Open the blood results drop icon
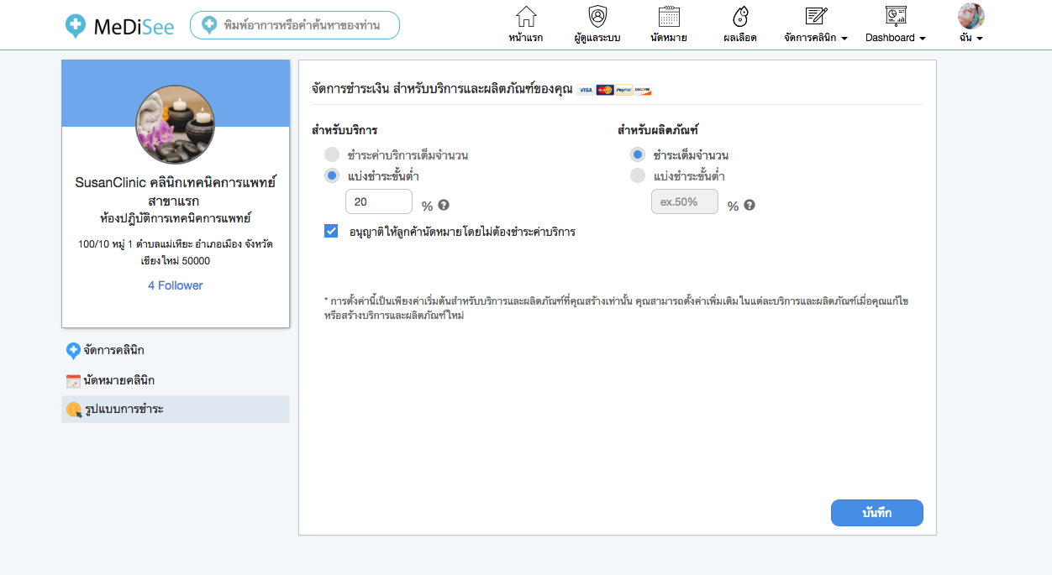1052x575 pixels. click(740, 18)
